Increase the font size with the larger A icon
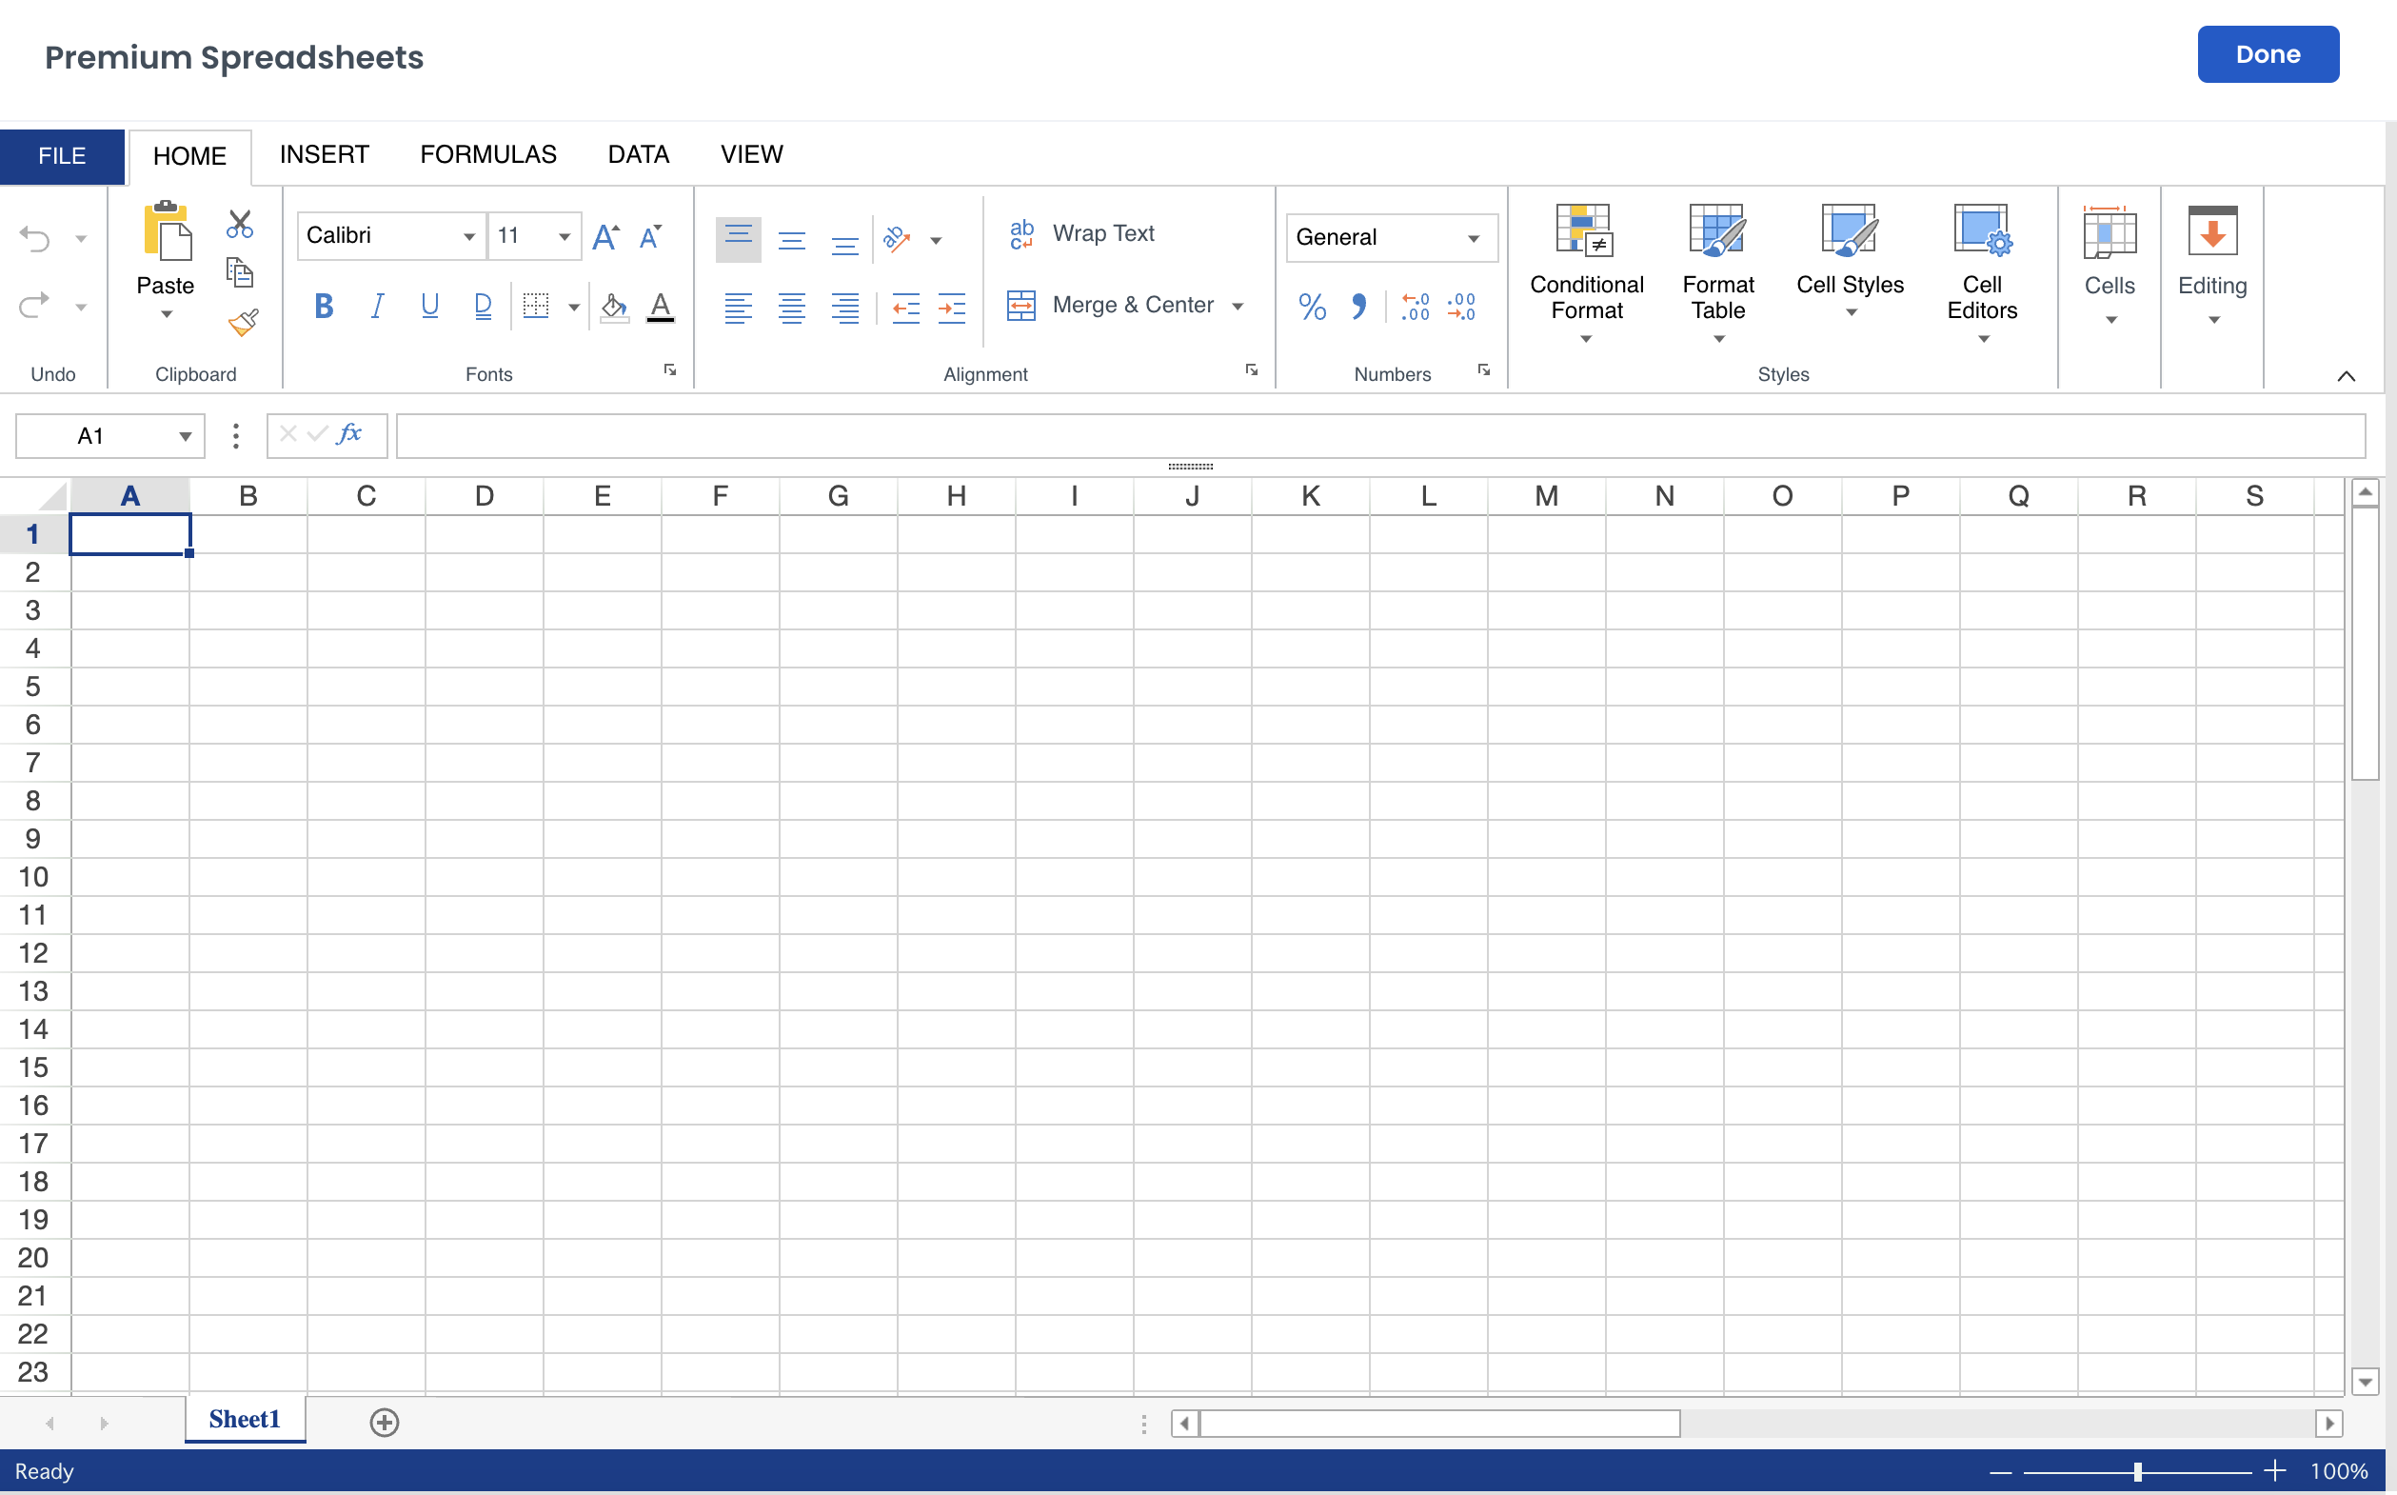 click(x=604, y=236)
